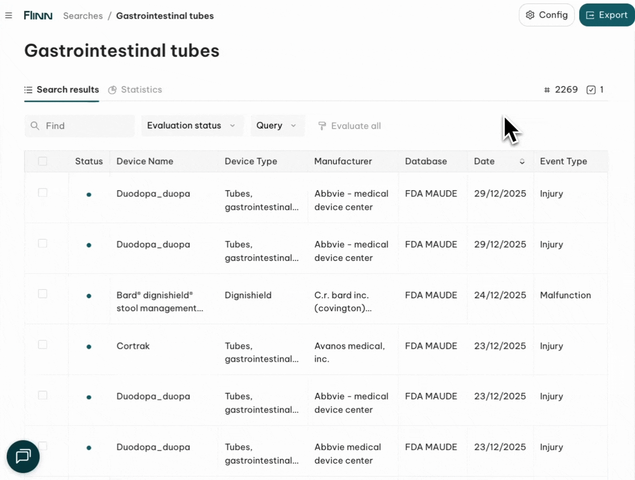Select the Cortrak row checkbox
The image size is (635, 480).
click(x=43, y=344)
